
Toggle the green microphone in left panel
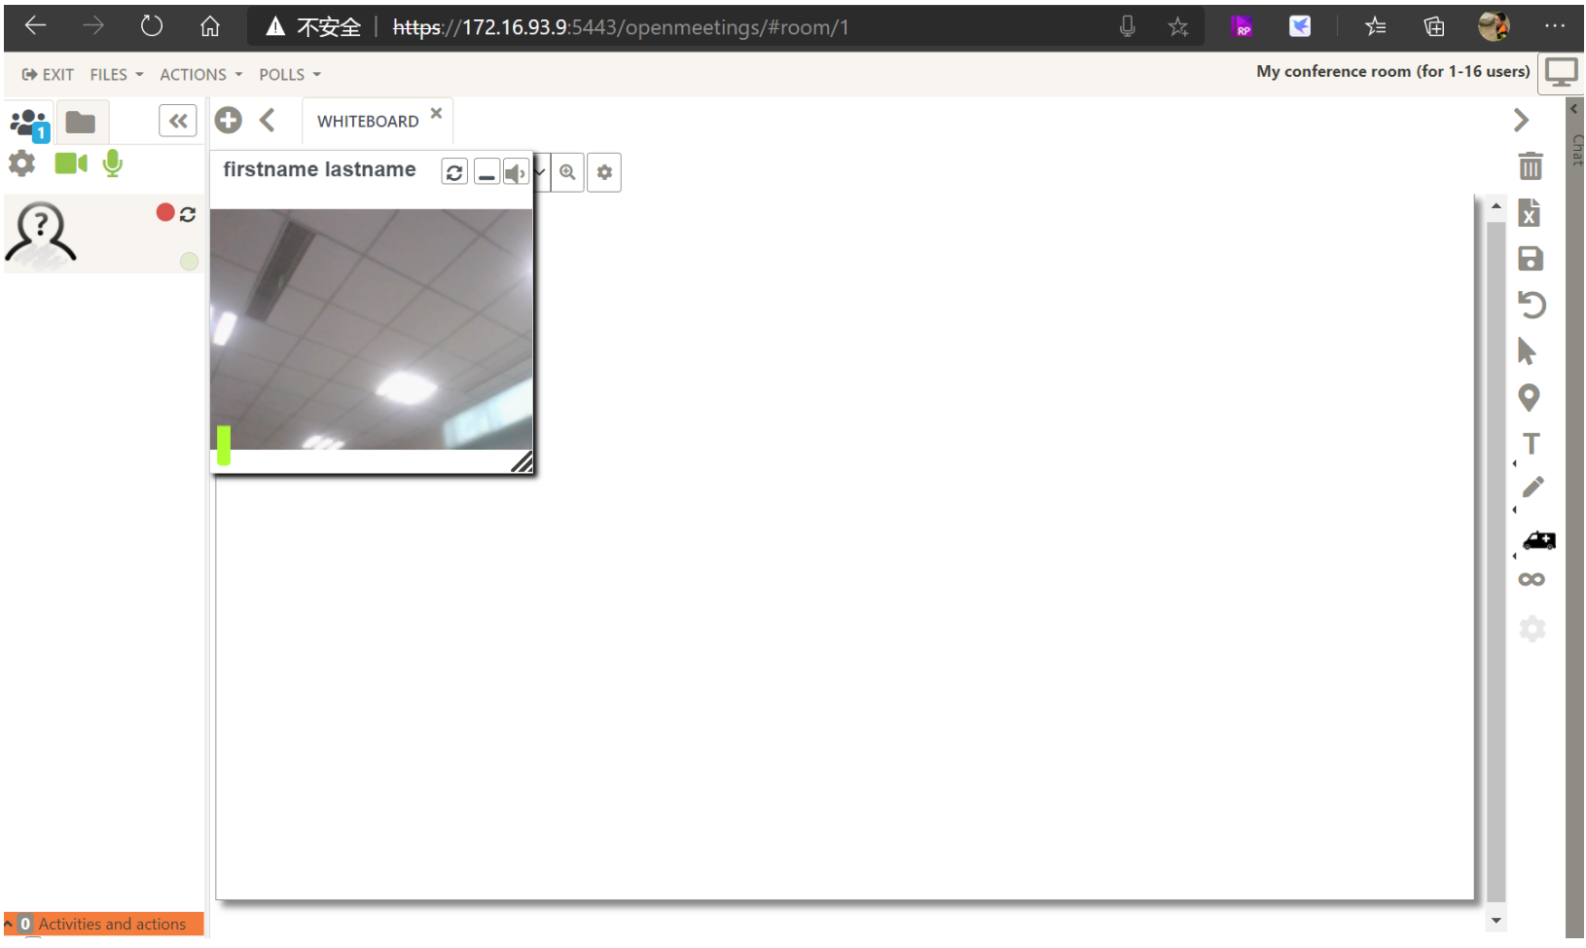pyautogui.click(x=113, y=164)
